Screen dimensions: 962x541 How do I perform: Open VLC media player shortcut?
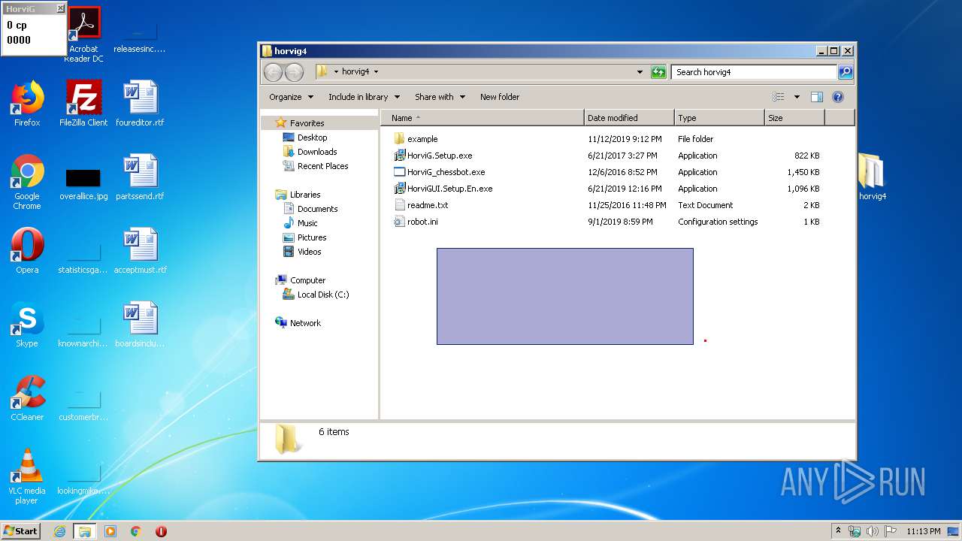pos(27,476)
